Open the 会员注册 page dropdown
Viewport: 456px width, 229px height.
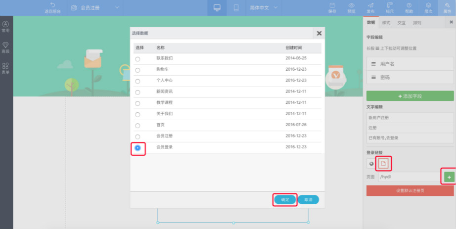(x=117, y=7)
